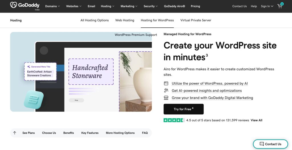
Task: Open the shopping cart icon
Action: click(x=280, y=6)
